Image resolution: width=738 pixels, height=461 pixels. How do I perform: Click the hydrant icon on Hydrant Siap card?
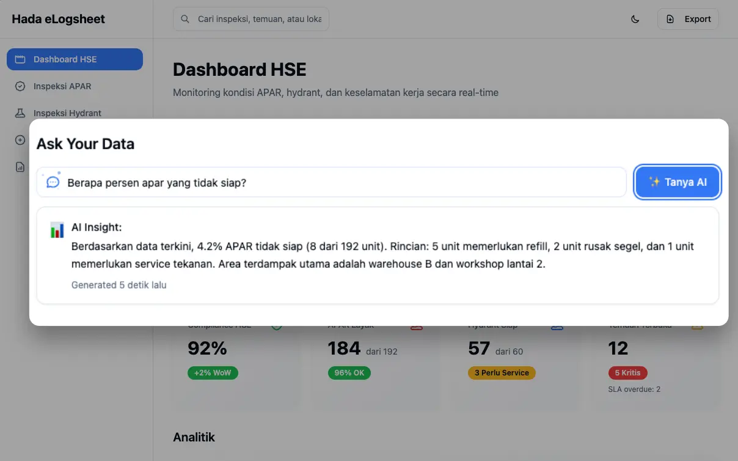point(557,325)
